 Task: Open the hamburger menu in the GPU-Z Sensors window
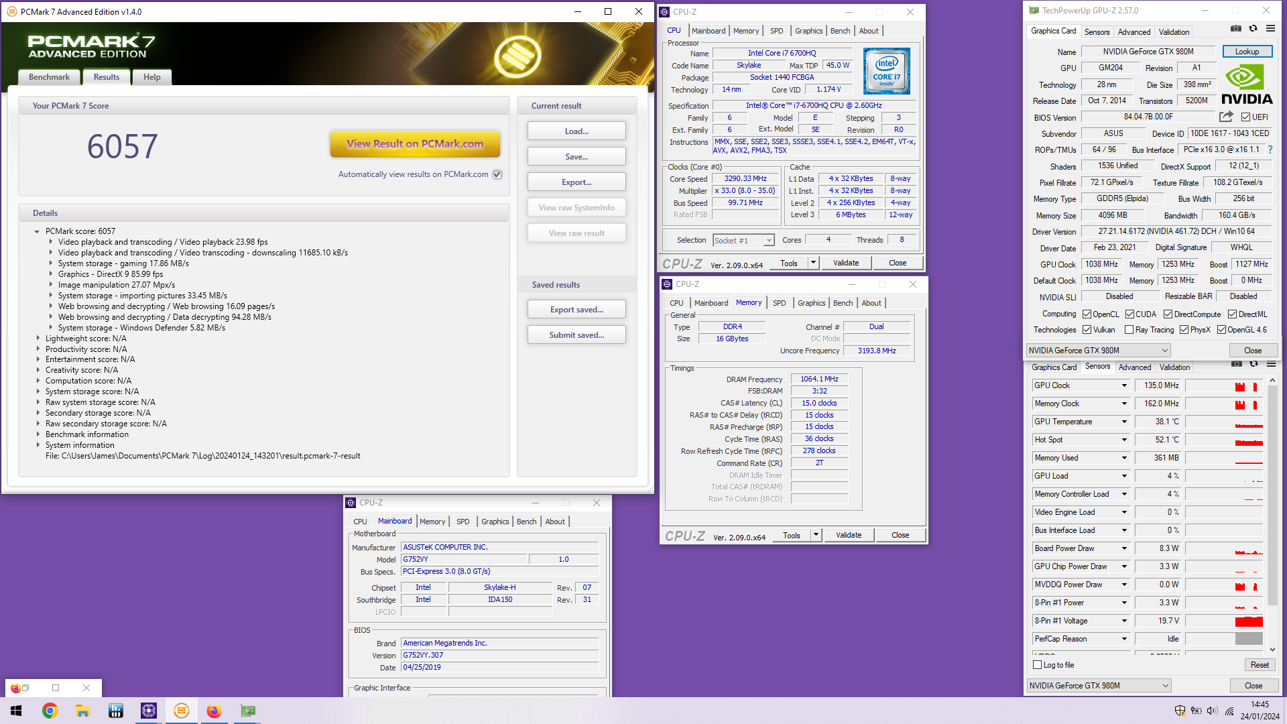[x=1271, y=364]
